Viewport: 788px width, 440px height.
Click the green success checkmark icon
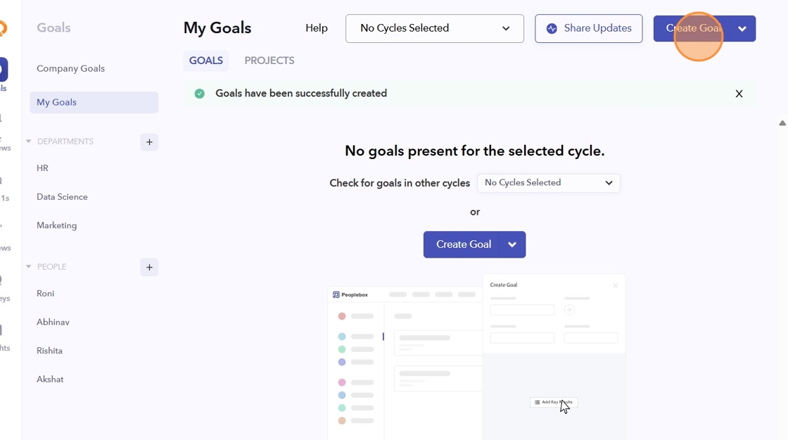(x=200, y=94)
